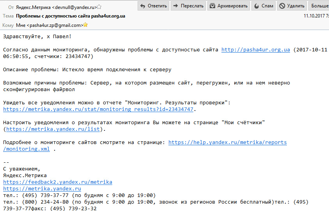
Task: Click the Тема label
Action: [8, 16]
